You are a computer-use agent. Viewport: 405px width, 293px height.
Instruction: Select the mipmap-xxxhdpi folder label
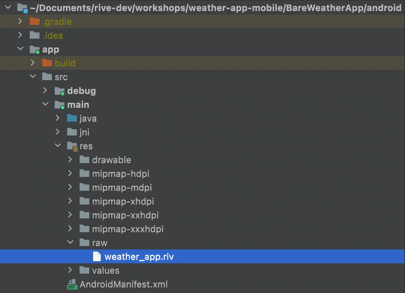point(128,229)
